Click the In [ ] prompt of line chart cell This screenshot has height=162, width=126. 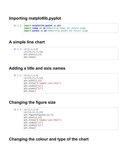(18, 49)
